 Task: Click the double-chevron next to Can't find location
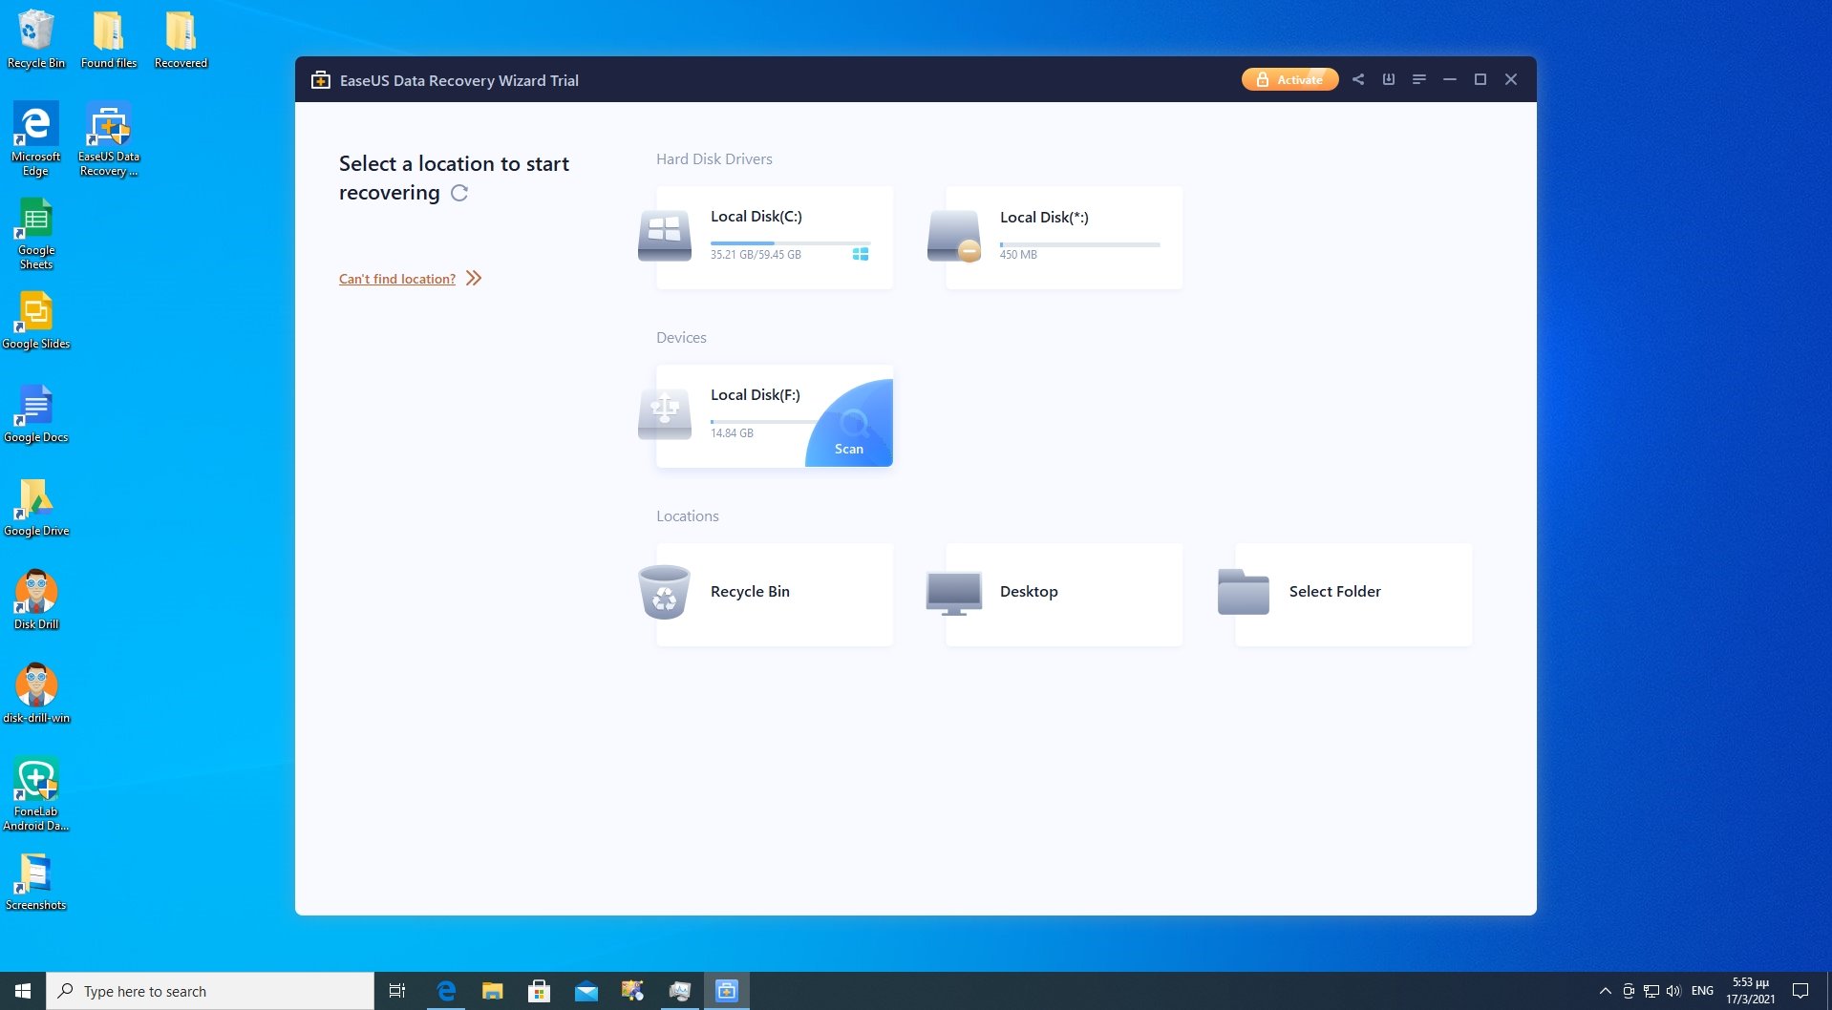[474, 278]
